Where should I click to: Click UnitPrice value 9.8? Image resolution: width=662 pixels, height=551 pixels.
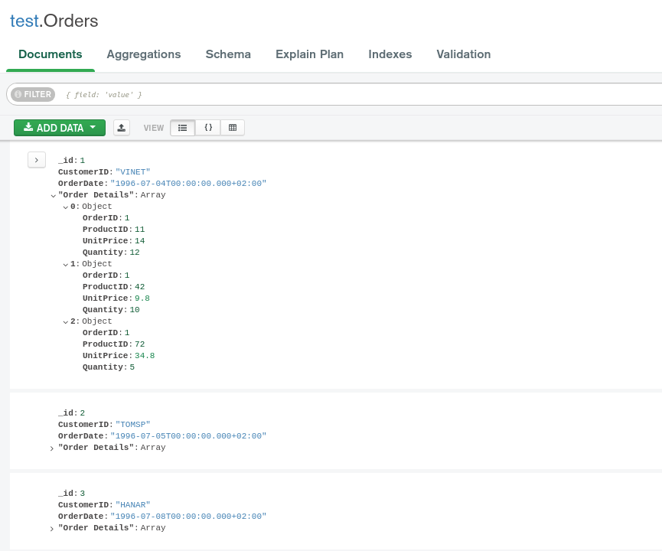coord(142,298)
